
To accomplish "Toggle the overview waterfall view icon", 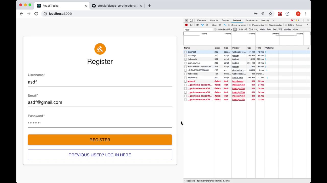I will click(x=225, y=25).
